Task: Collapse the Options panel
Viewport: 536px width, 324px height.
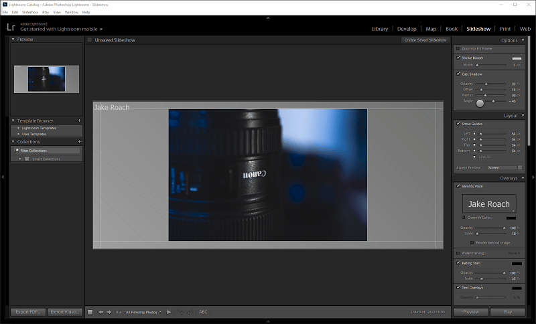Action: coord(523,40)
